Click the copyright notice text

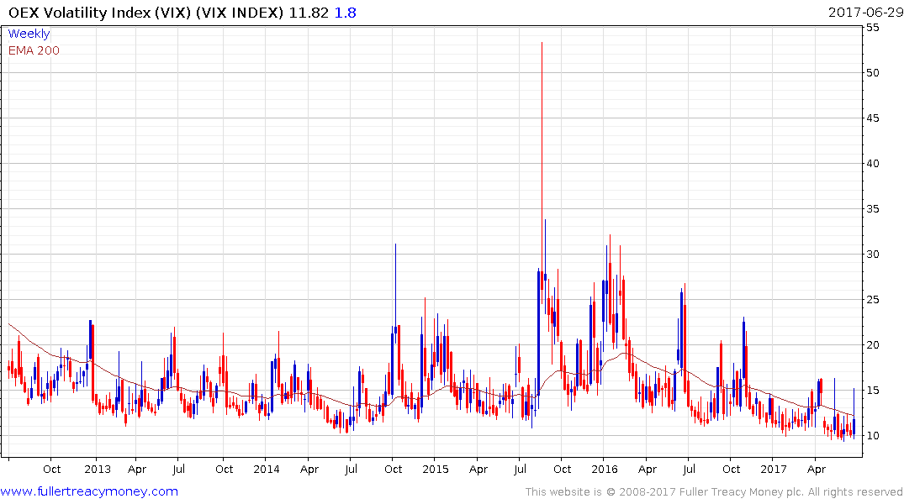(x=714, y=492)
